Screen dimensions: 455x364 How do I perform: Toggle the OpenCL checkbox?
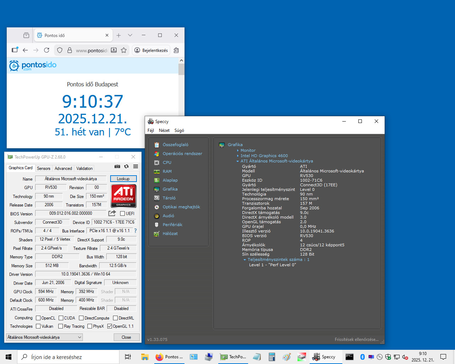point(38,318)
